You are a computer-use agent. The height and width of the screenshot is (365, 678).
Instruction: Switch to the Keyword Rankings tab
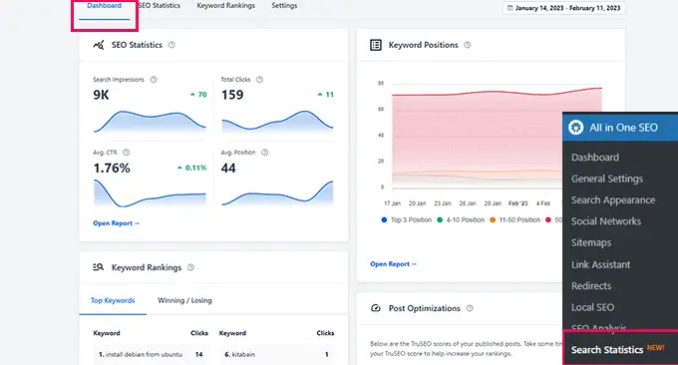[225, 6]
